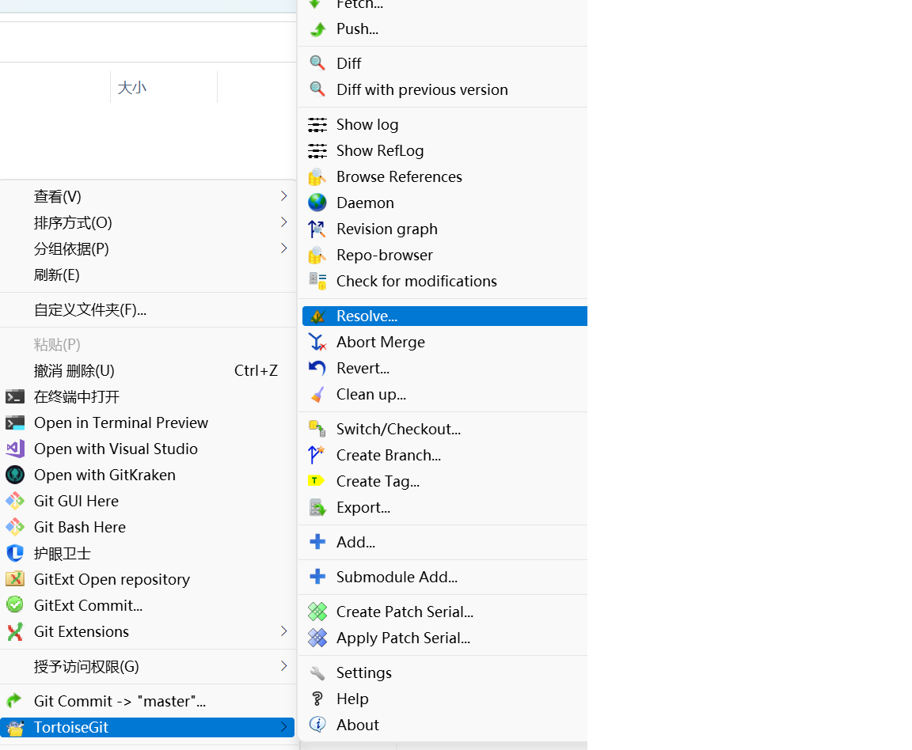Choose Export... menu entry
This screenshot has height=750, width=912.
pos(445,508)
